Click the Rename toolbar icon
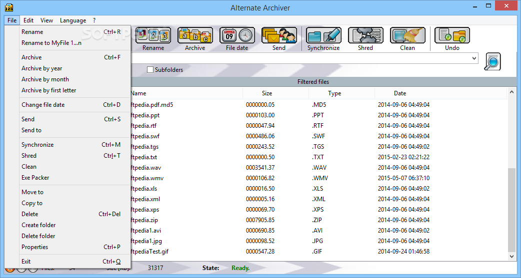 tap(153, 35)
